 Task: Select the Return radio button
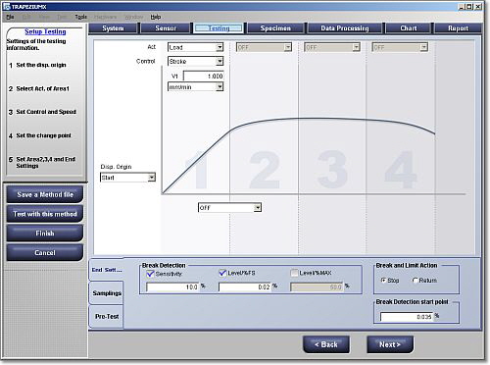pyautogui.click(x=416, y=281)
